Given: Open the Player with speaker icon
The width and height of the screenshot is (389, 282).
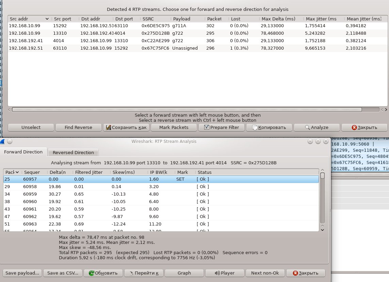Looking at the screenshot, I should point(225,273).
